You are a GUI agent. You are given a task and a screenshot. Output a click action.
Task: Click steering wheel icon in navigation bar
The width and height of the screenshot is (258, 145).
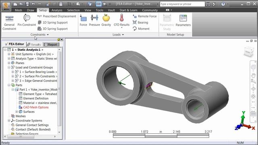coord(253,67)
